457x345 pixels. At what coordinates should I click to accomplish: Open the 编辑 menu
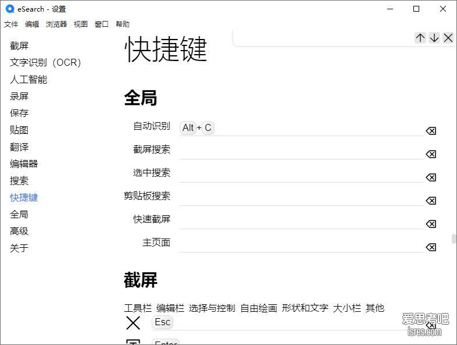[x=32, y=24]
